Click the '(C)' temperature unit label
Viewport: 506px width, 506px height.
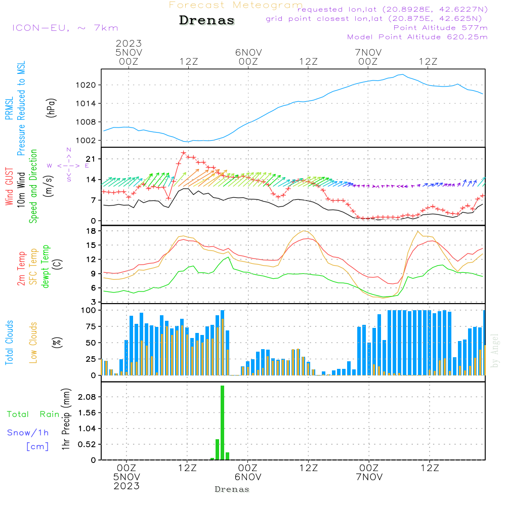(58, 265)
